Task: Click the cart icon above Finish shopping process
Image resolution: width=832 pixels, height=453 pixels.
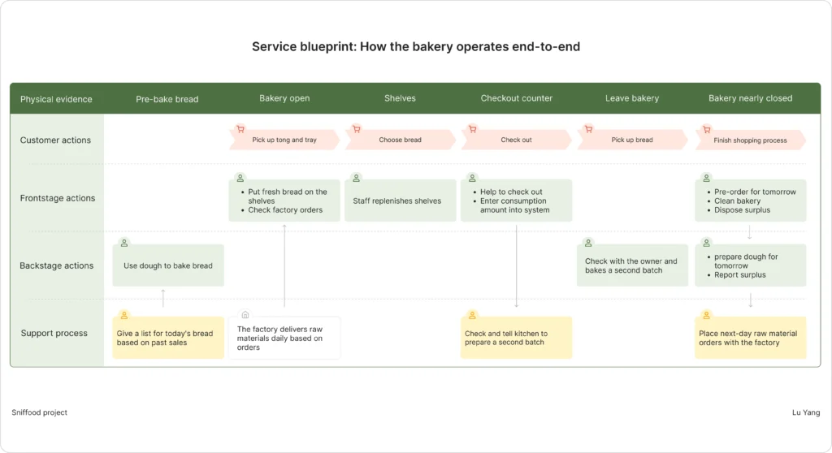Action: (706, 128)
